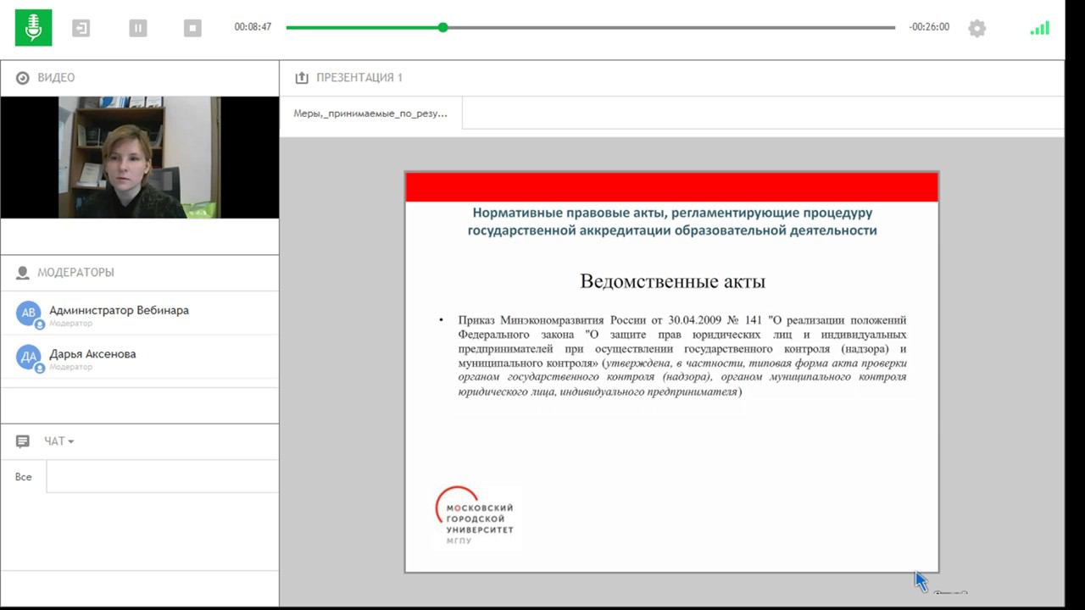Click the Приказ Минэкономразвития bullet paragraph
The width and height of the screenshot is (1085, 610).
[x=682, y=356]
